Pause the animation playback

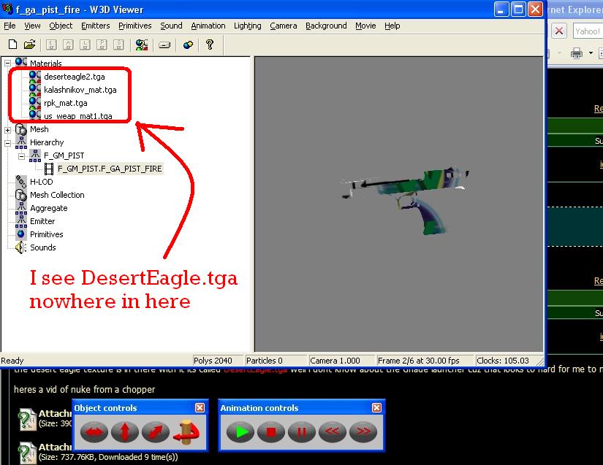tap(301, 431)
